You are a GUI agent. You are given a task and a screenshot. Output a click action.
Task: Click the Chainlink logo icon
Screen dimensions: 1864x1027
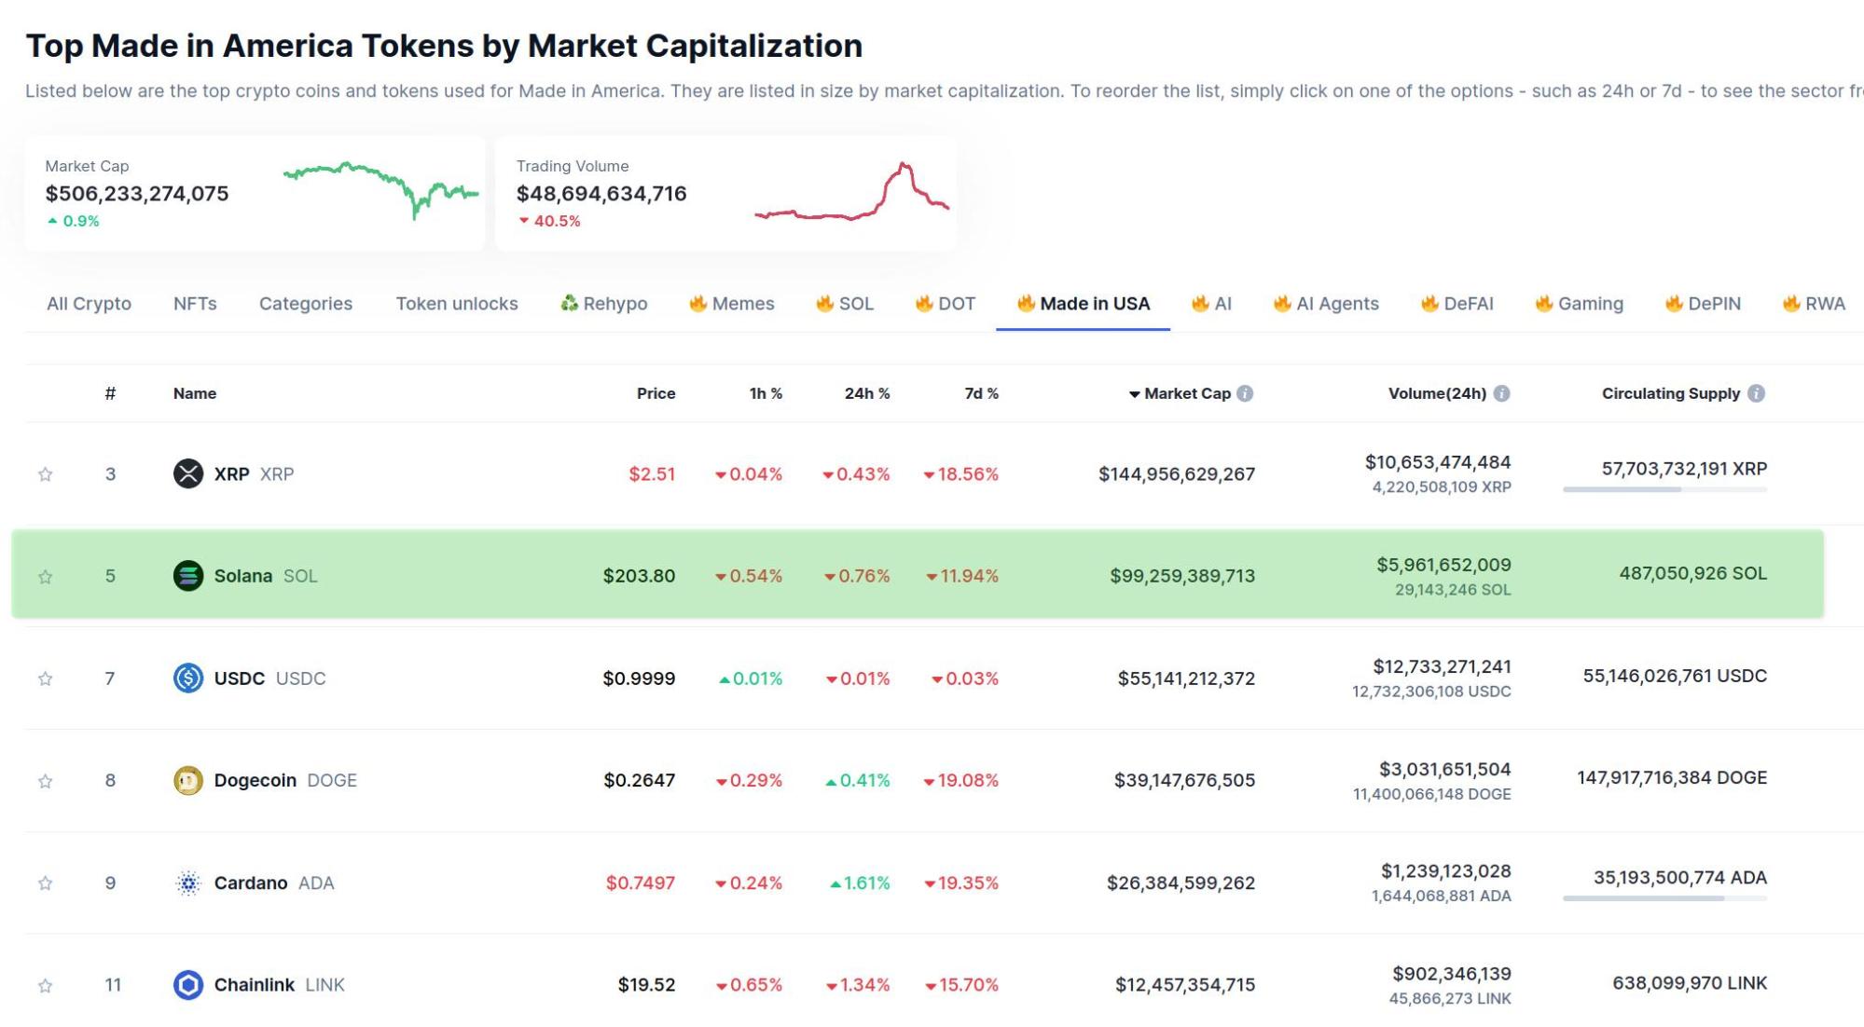pos(187,984)
